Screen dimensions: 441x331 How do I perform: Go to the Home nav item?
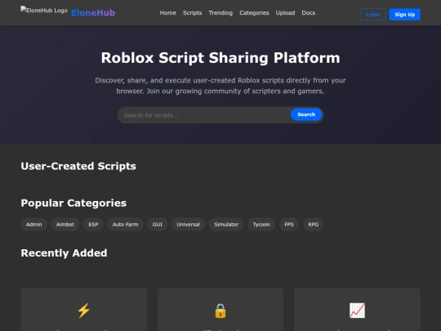tap(168, 13)
